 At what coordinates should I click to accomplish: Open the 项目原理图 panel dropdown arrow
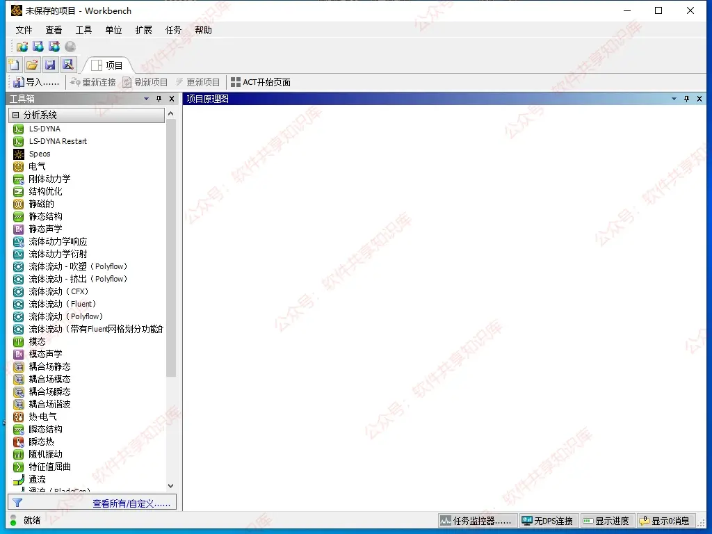[x=674, y=99]
